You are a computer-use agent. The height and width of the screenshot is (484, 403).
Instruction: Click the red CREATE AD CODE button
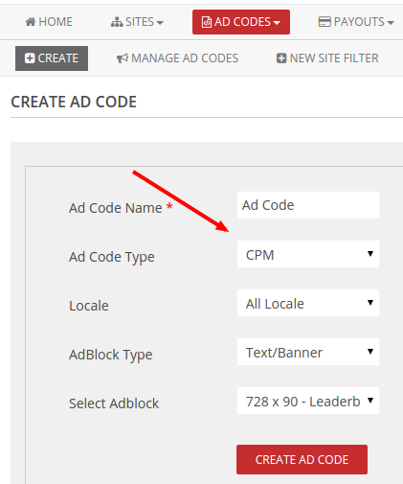(302, 459)
